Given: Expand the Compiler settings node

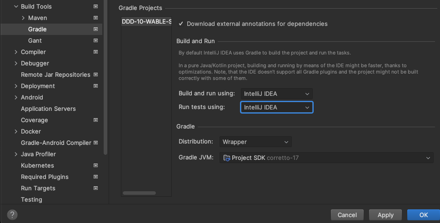Looking at the screenshot, I should pyautogui.click(x=16, y=52).
